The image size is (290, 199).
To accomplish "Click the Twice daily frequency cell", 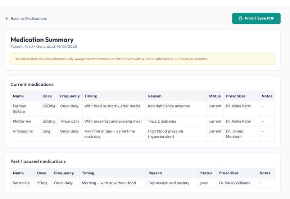I will point(70,121).
